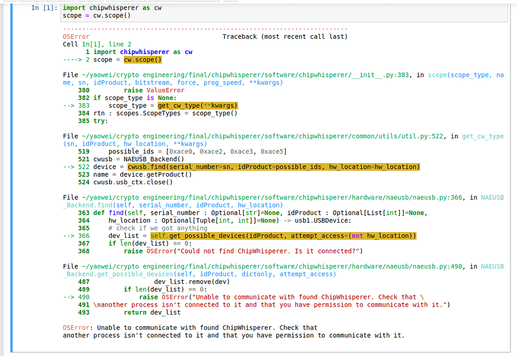The height and width of the screenshot is (356, 517).
Task: Click the "# check if we got anything" comment
Action: (158, 228)
